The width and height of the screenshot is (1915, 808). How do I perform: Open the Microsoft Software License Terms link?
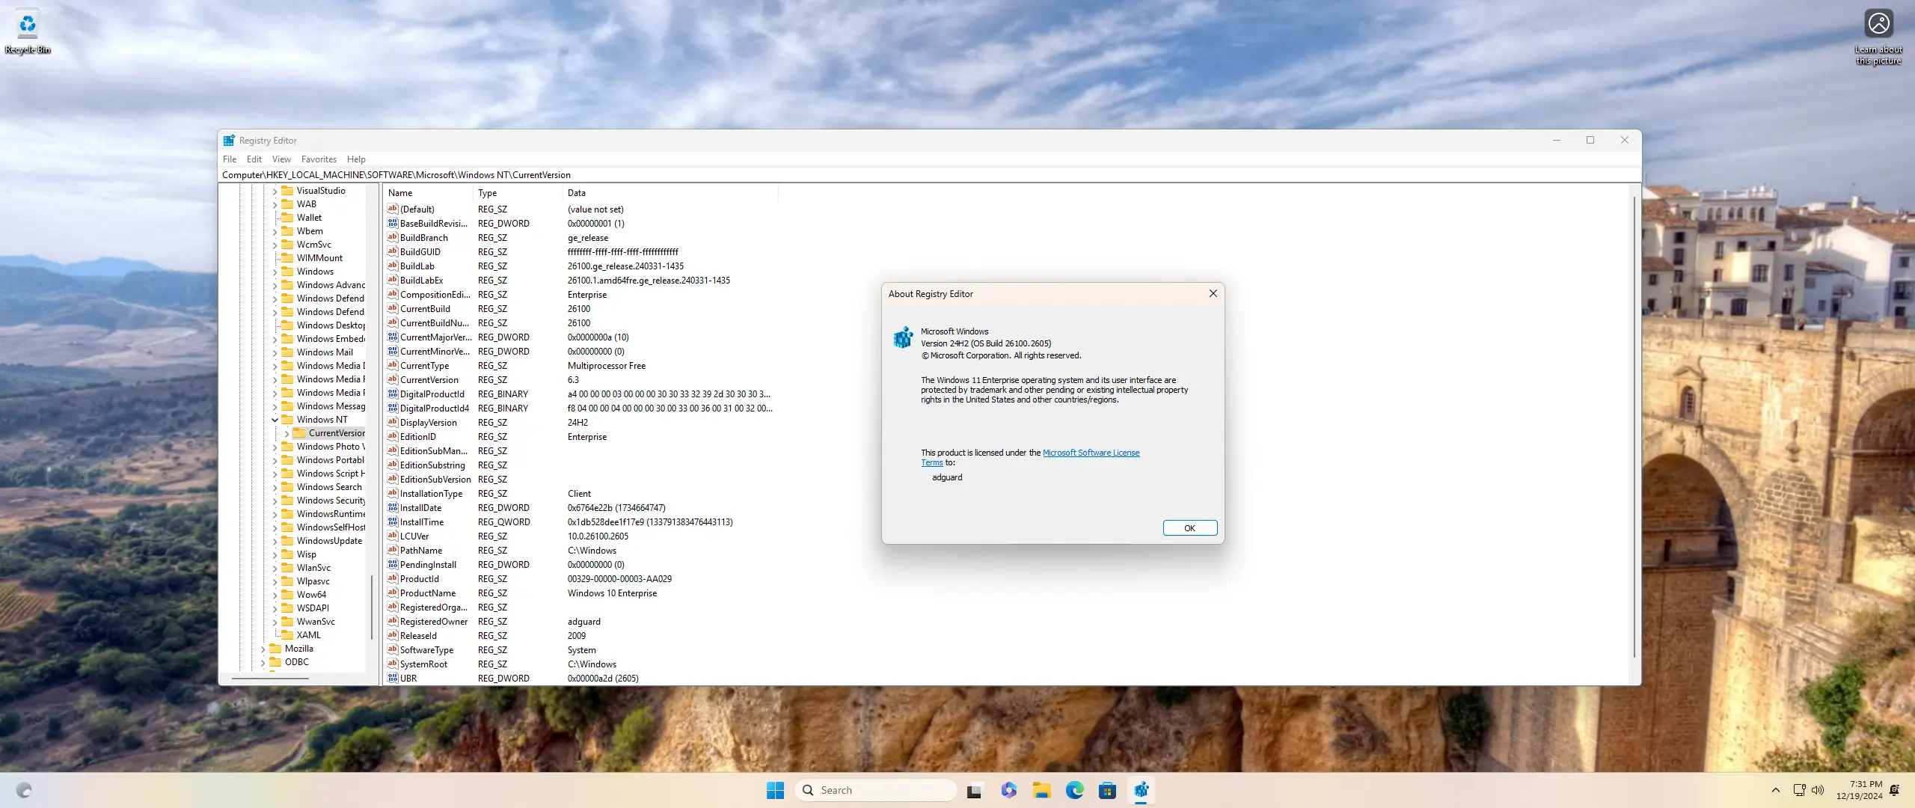[x=1091, y=453]
